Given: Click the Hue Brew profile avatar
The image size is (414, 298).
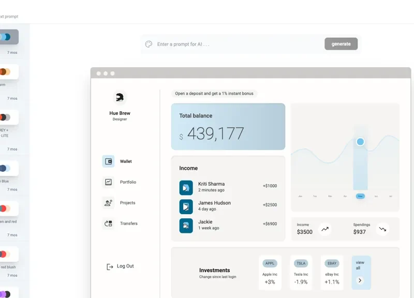Looking at the screenshot, I should [120, 97].
